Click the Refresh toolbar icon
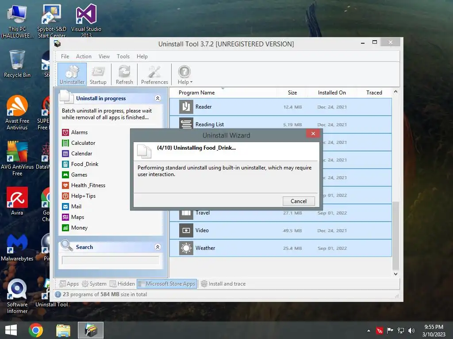Image resolution: width=453 pixels, height=339 pixels. tap(124, 74)
